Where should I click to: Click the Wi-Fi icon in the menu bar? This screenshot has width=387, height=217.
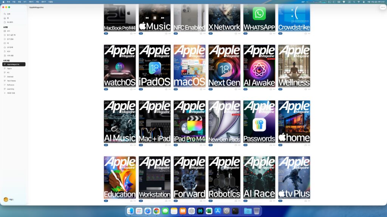pos(359,2)
